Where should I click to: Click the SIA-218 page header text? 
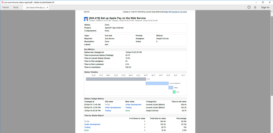click(87, 12)
